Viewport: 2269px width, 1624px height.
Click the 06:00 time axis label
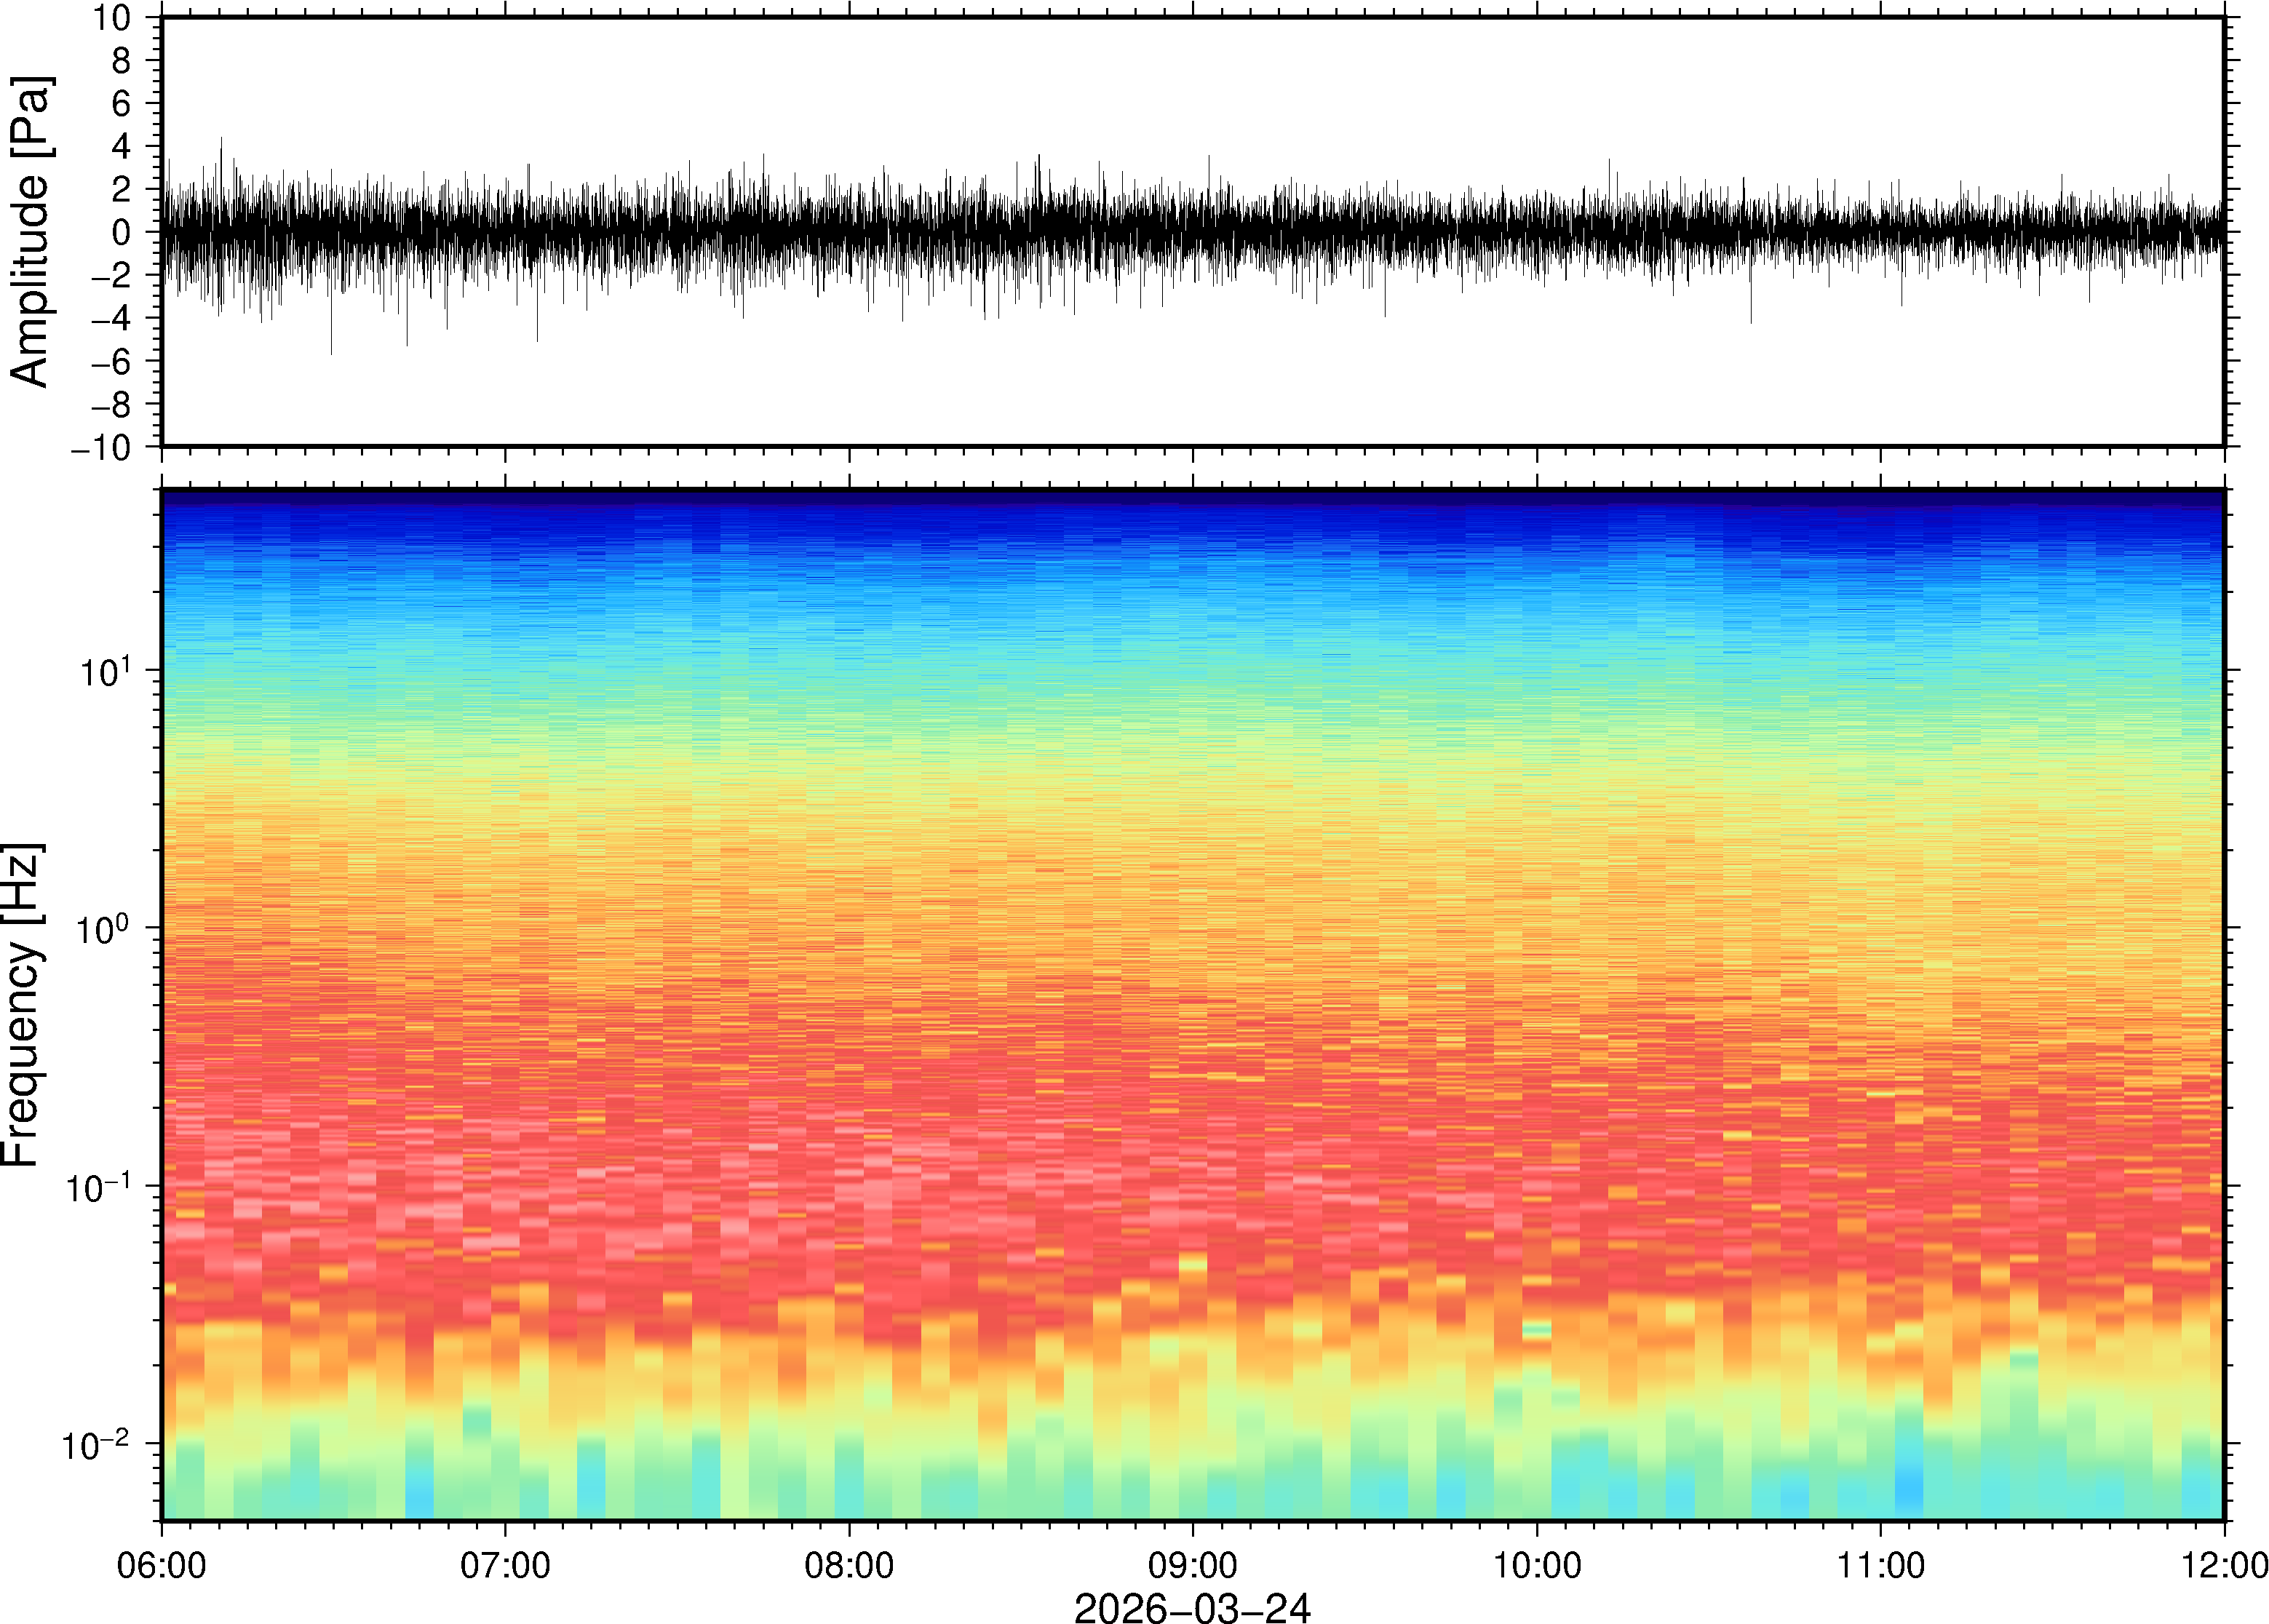[x=161, y=1565]
